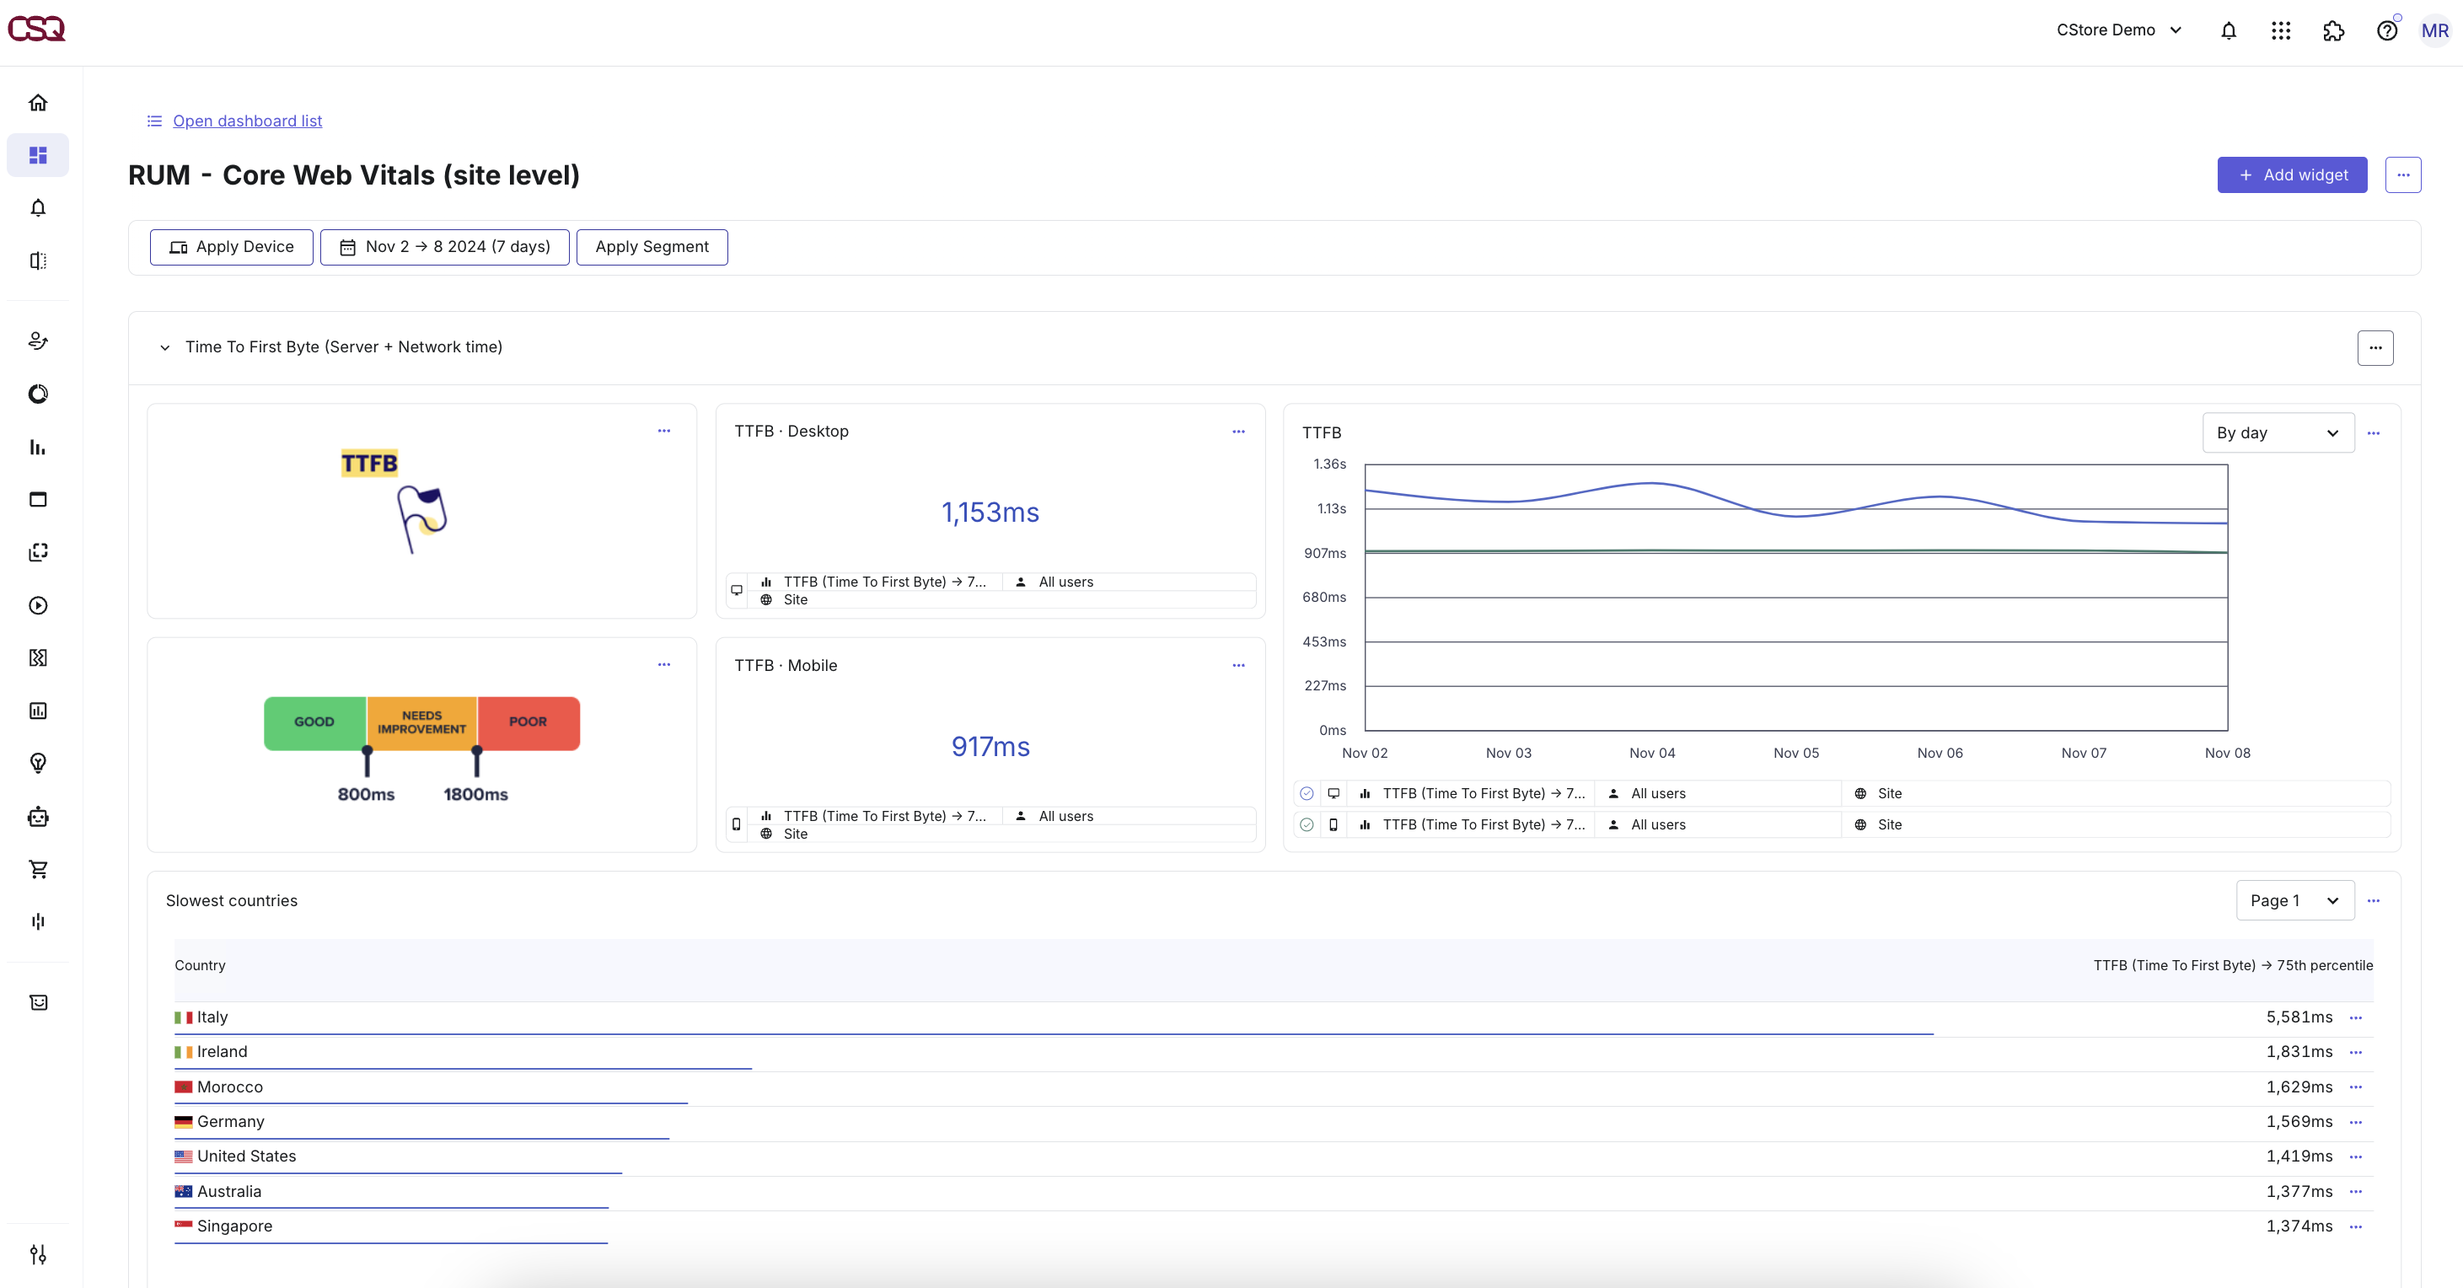Open the boxed chart report sidebar icon
Image resolution: width=2463 pixels, height=1288 pixels.
tap(38, 711)
